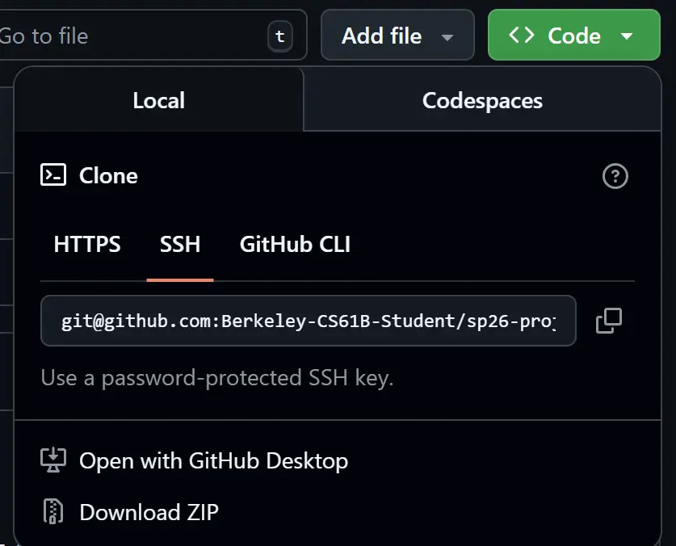Screen dimensions: 676x546
Task: Switch to the HTTPS clone option
Action: click(86, 244)
